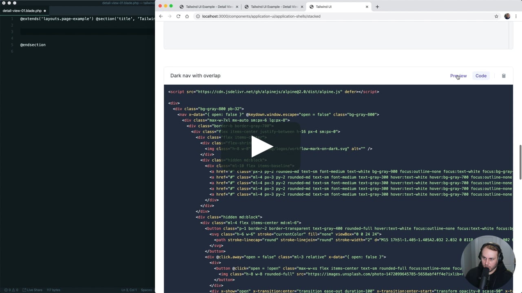Click the workflow-mark-on-dark.svg img line
Screen dimensions: 522x293
(288, 149)
